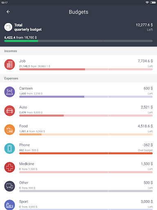This screenshot has width=157, height=210.
Task: Open the Medicine red cross icon
Action: click(9, 167)
